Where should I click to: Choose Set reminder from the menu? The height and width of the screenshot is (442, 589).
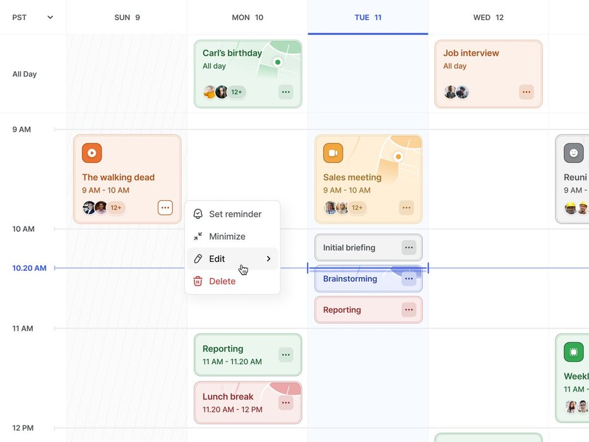coord(232,214)
